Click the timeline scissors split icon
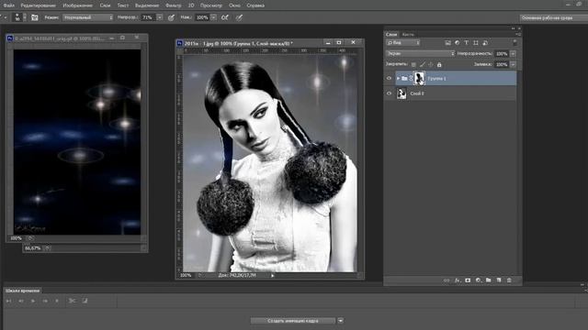588x330 pixels. (72, 301)
